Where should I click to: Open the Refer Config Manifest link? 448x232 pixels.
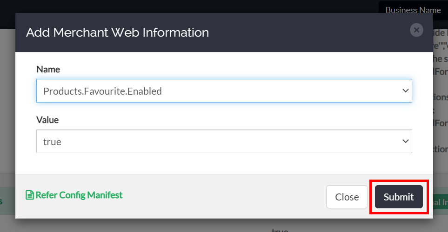(79, 195)
